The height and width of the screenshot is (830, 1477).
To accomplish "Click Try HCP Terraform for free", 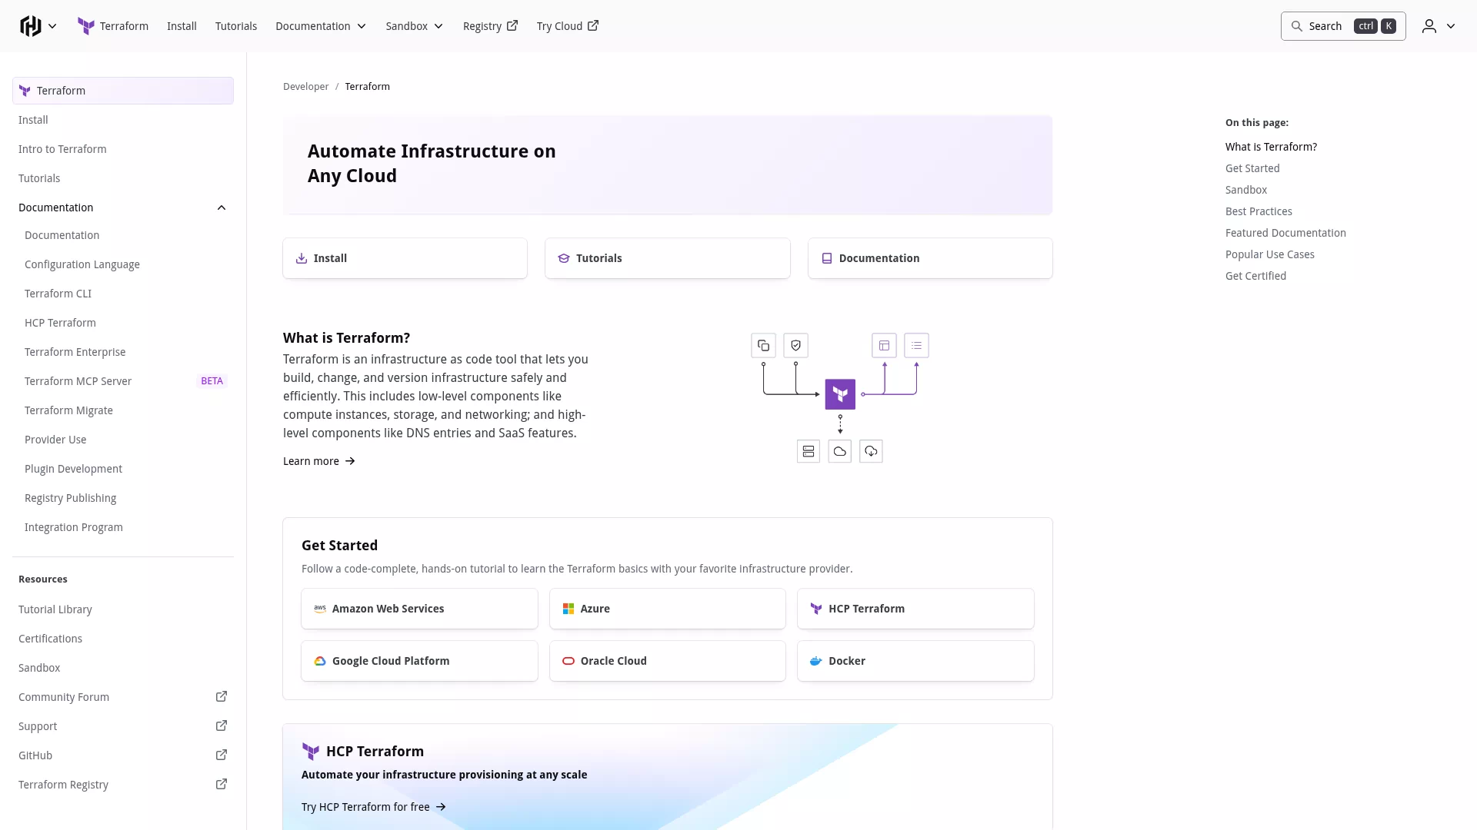I will pos(374,807).
